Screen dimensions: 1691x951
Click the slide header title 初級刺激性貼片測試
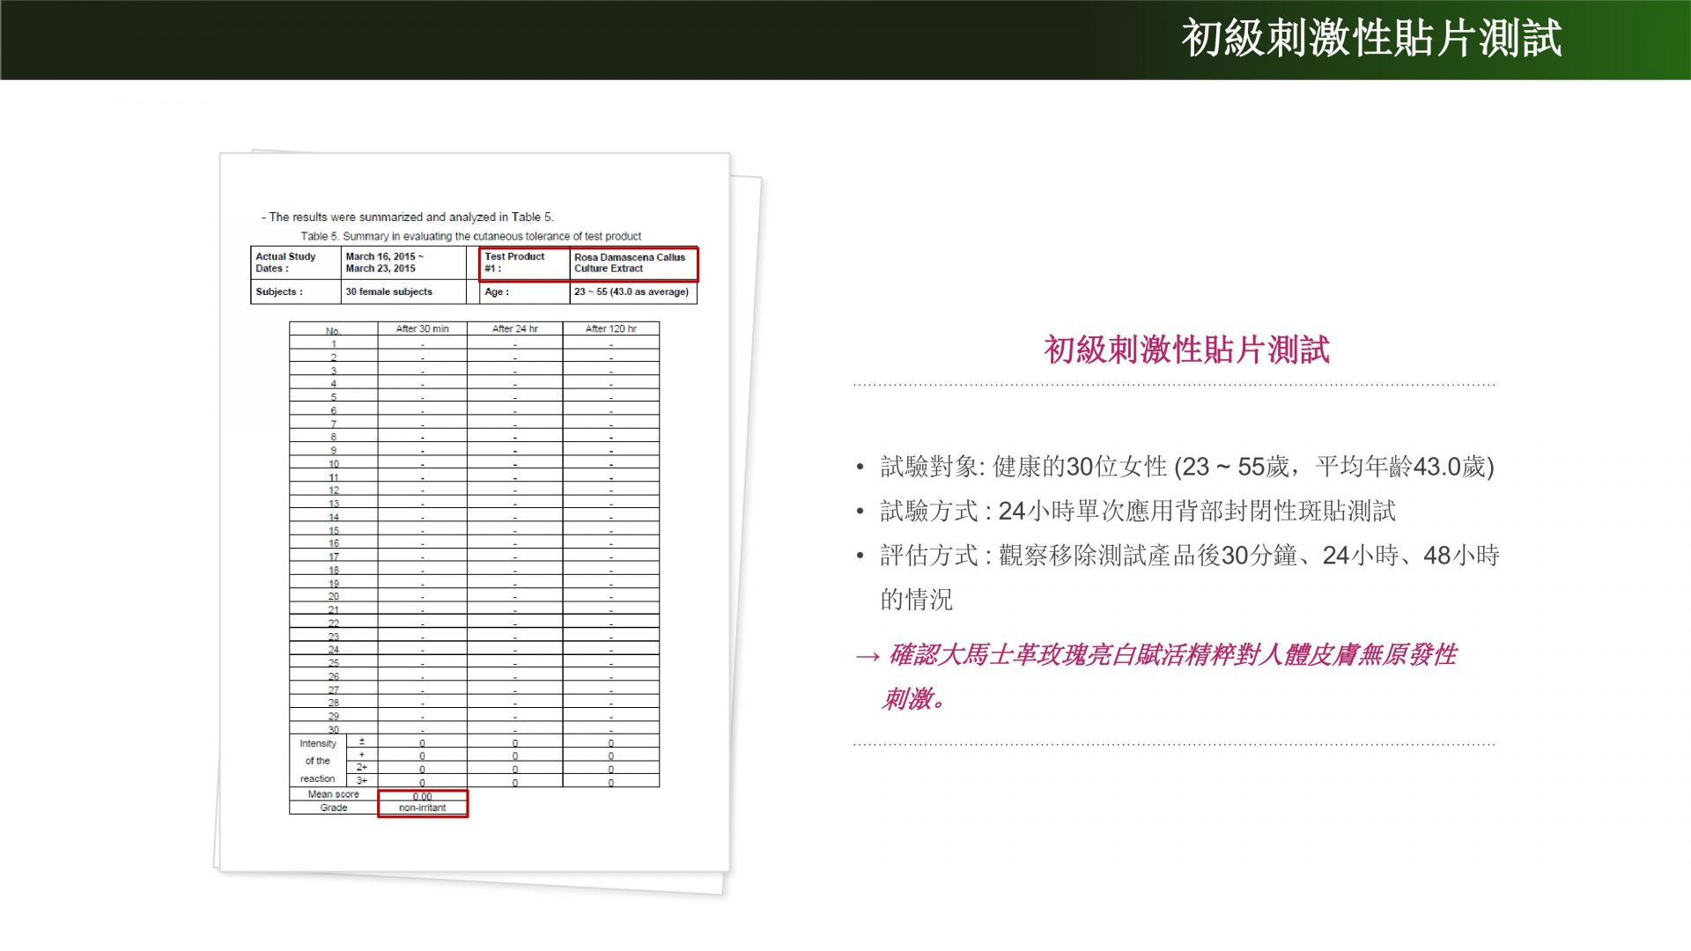[1370, 40]
